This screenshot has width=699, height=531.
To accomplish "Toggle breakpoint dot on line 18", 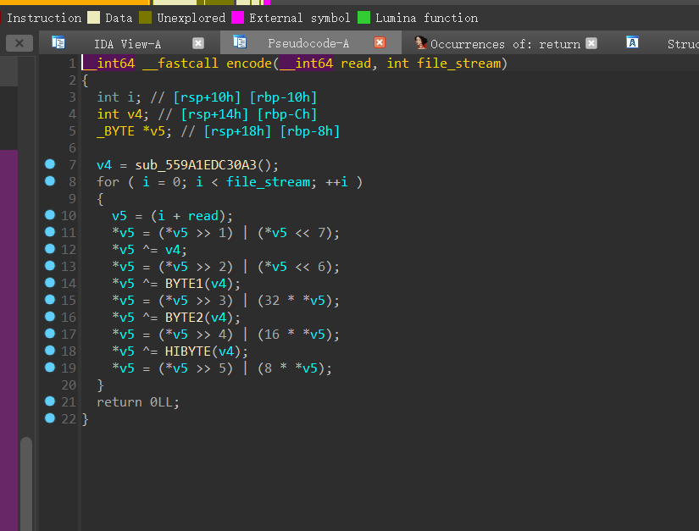I will [x=50, y=350].
